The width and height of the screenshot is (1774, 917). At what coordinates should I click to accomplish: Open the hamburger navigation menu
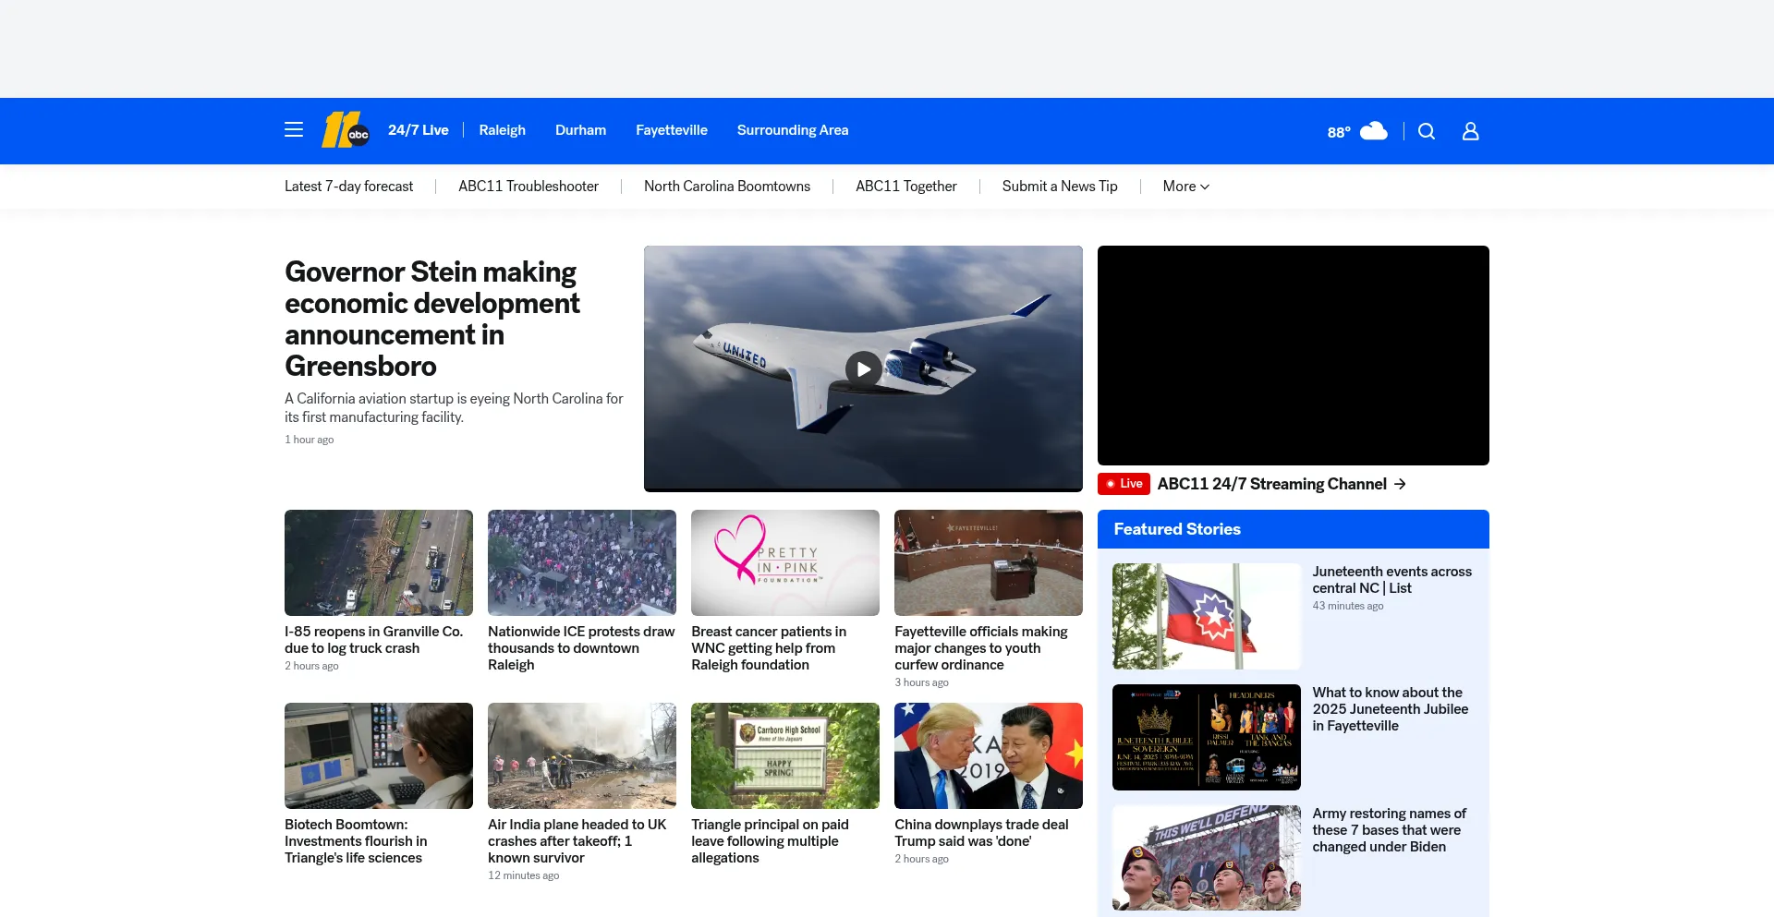point(294,130)
